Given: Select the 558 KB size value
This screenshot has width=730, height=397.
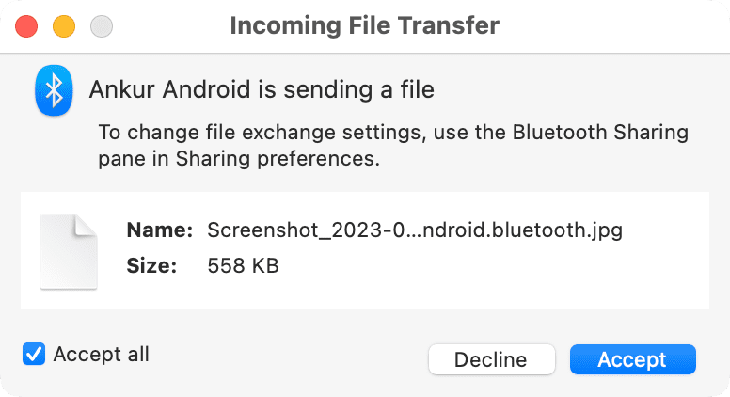Looking at the screenshot, I should pos(243,265).
